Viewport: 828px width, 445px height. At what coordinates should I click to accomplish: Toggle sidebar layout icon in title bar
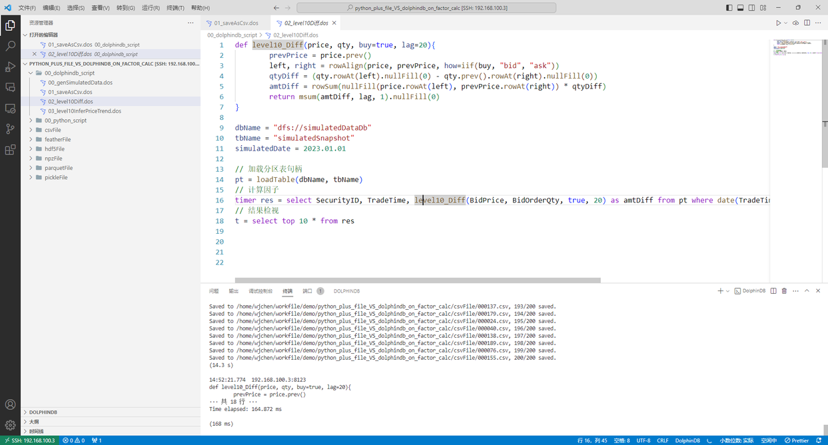tap(728, 7)
